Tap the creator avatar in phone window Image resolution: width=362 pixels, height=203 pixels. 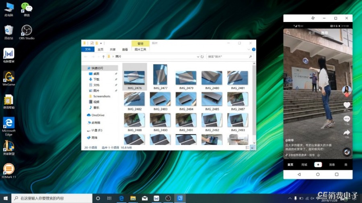pos(347,90)
